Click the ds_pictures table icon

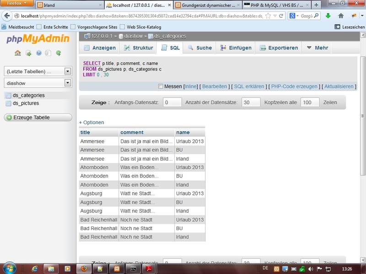pyautogui.click(x=8, y=103)
